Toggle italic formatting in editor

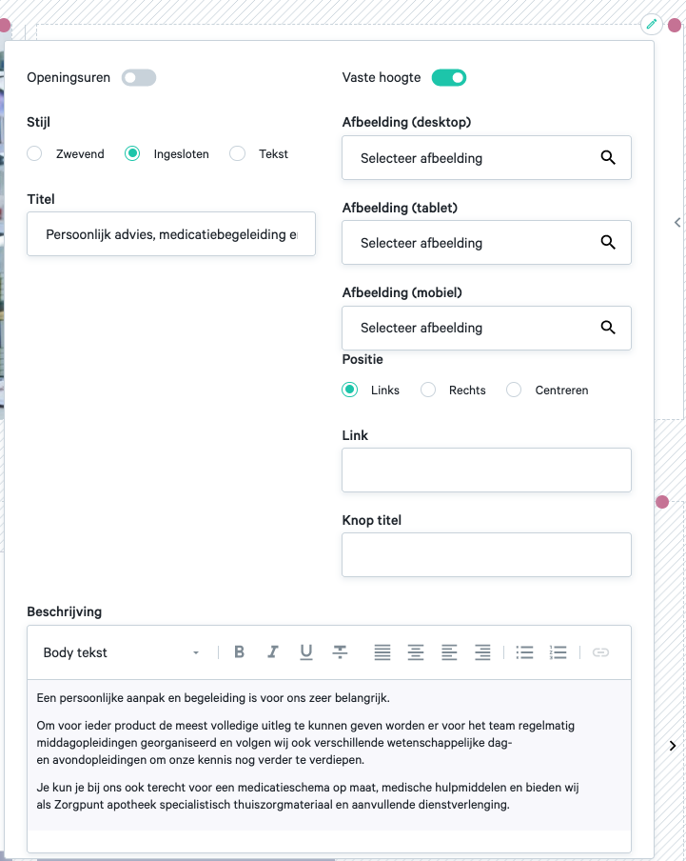(272, 651)
